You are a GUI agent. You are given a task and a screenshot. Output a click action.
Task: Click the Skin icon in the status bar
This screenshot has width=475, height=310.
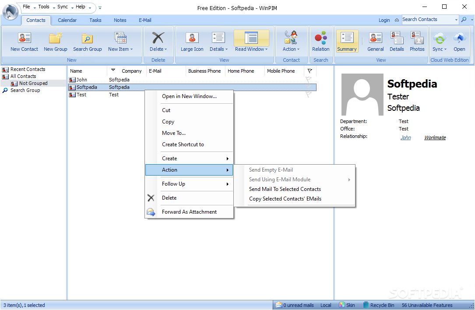point(342,305)
